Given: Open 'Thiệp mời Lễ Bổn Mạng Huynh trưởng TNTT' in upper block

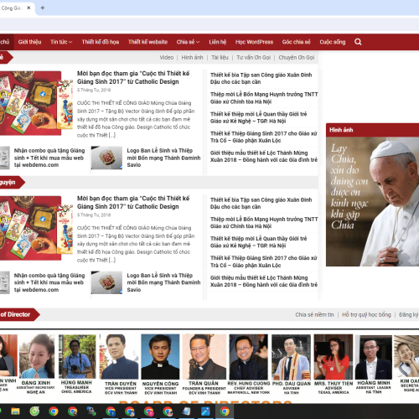Looking at the screenshot, I should point(264,98).
